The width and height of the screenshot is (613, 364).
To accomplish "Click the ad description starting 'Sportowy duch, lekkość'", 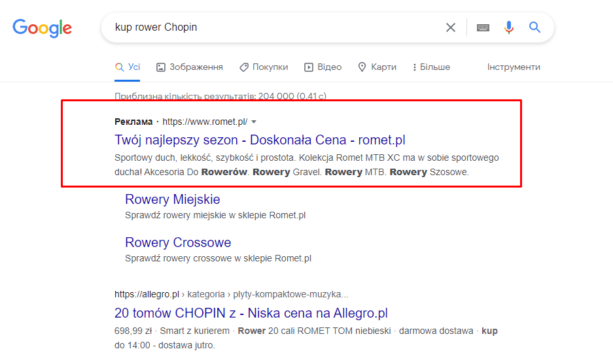I will point(306,165).
